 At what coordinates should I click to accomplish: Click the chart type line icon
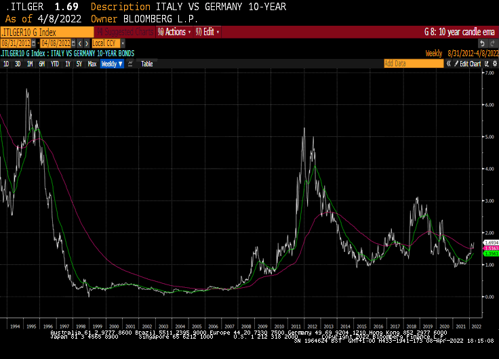pos(130,64)
